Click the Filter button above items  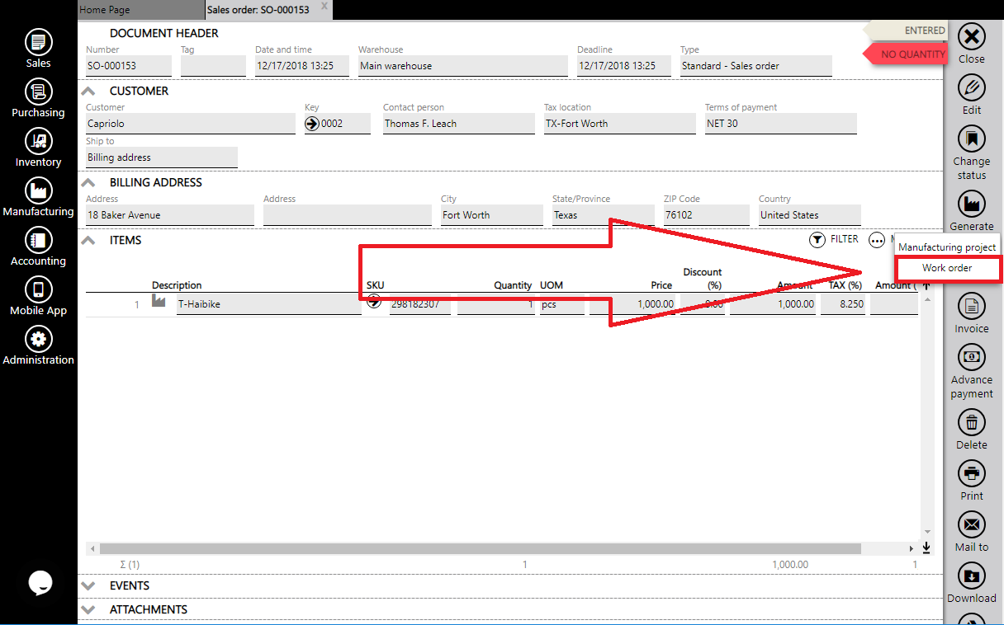pyautogui.click(x=834, y=239)
